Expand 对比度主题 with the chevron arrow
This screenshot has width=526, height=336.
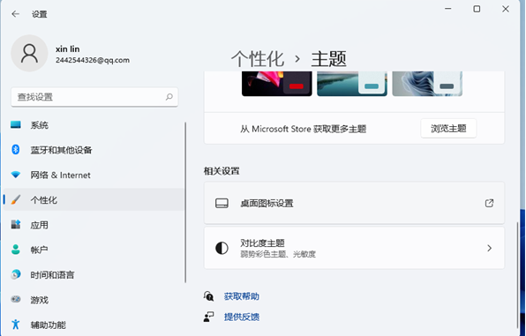[x=490, y=248]
